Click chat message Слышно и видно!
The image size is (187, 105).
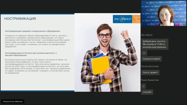[x=151, y=59]
